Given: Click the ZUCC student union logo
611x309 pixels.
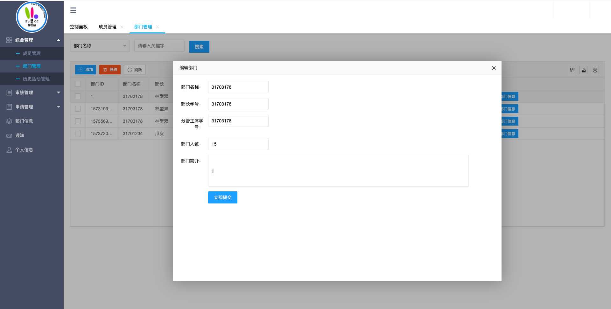Looking at the screenshot, I should pyautogui.click(x=32, y=17).
